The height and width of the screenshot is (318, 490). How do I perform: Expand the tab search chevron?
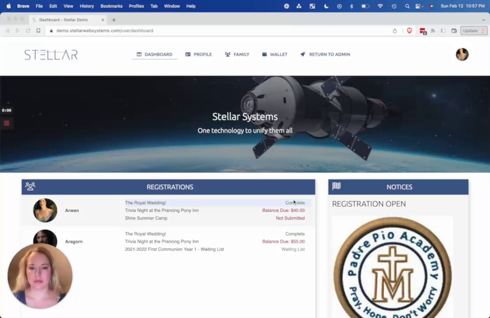pyautogui.click(x=483, y=20)
